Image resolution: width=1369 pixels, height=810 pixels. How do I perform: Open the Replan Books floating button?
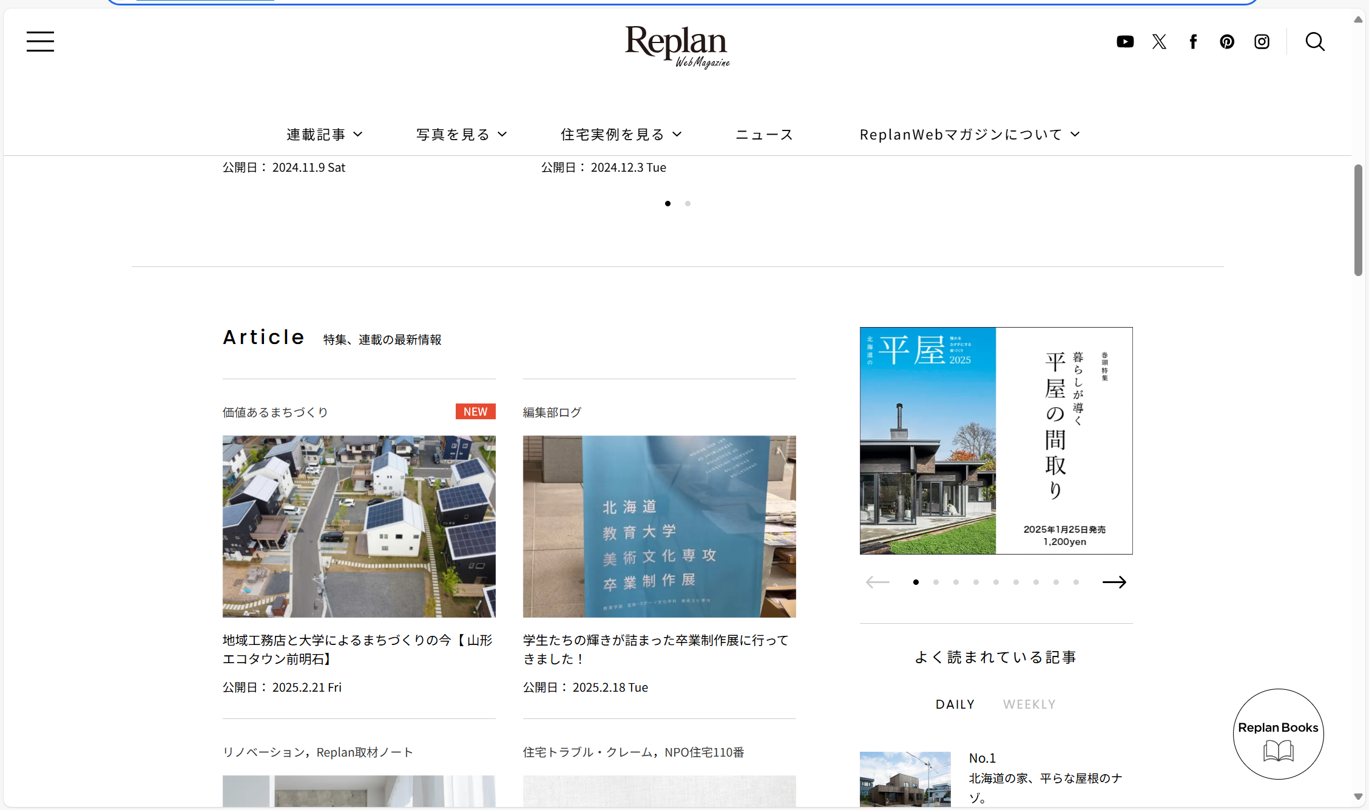pos(1278,734)
